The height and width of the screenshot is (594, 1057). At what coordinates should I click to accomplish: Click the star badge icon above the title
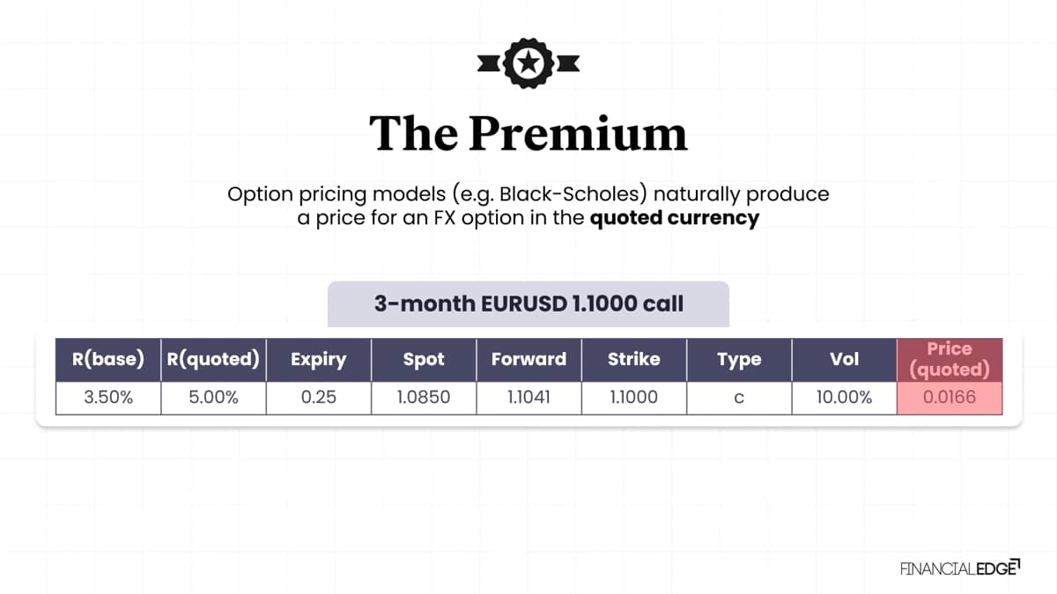click(528, 62)
